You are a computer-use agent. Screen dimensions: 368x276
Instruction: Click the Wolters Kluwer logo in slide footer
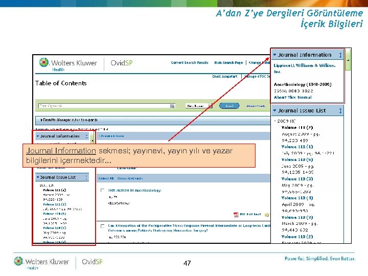click(41, 263)
